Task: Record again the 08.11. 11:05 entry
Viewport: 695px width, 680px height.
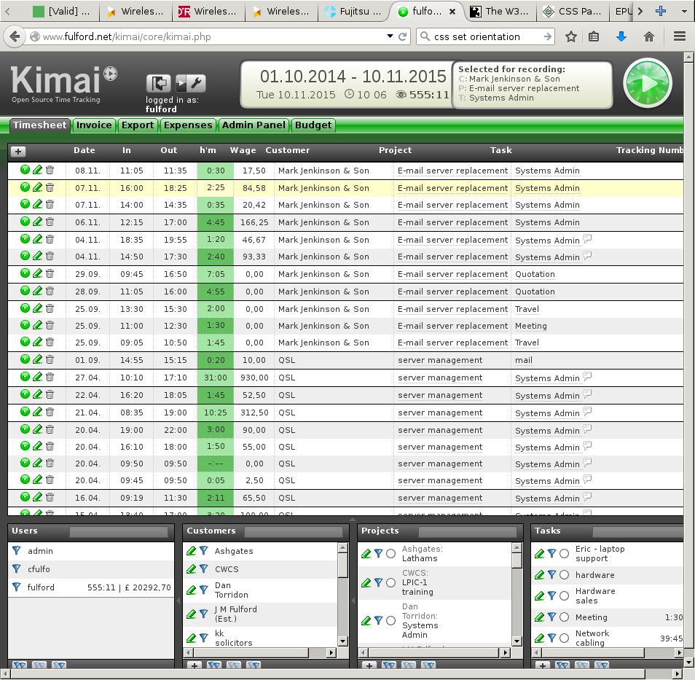Action: pos(25,170)
